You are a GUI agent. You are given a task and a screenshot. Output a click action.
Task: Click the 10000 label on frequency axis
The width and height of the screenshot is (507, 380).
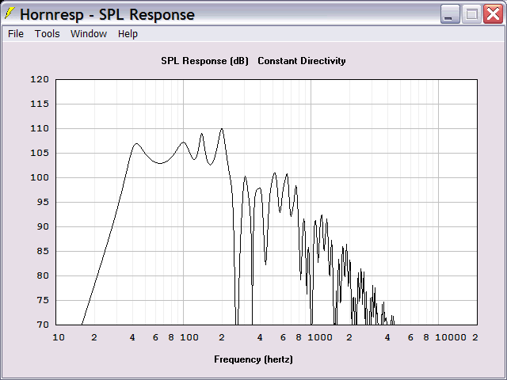(451, 338)
